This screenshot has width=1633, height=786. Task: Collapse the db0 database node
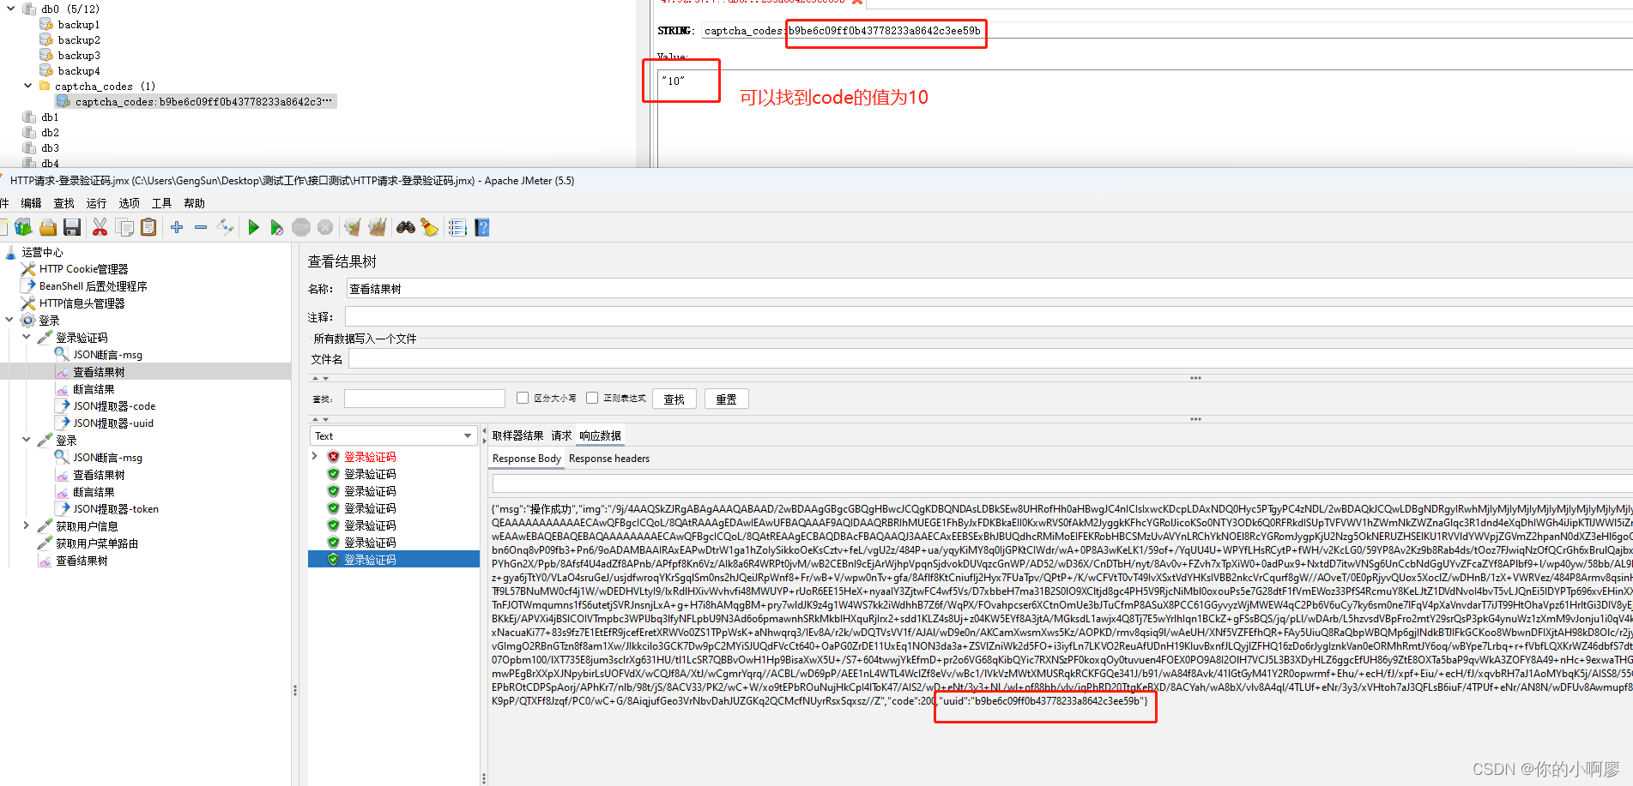tap(10, 9)
